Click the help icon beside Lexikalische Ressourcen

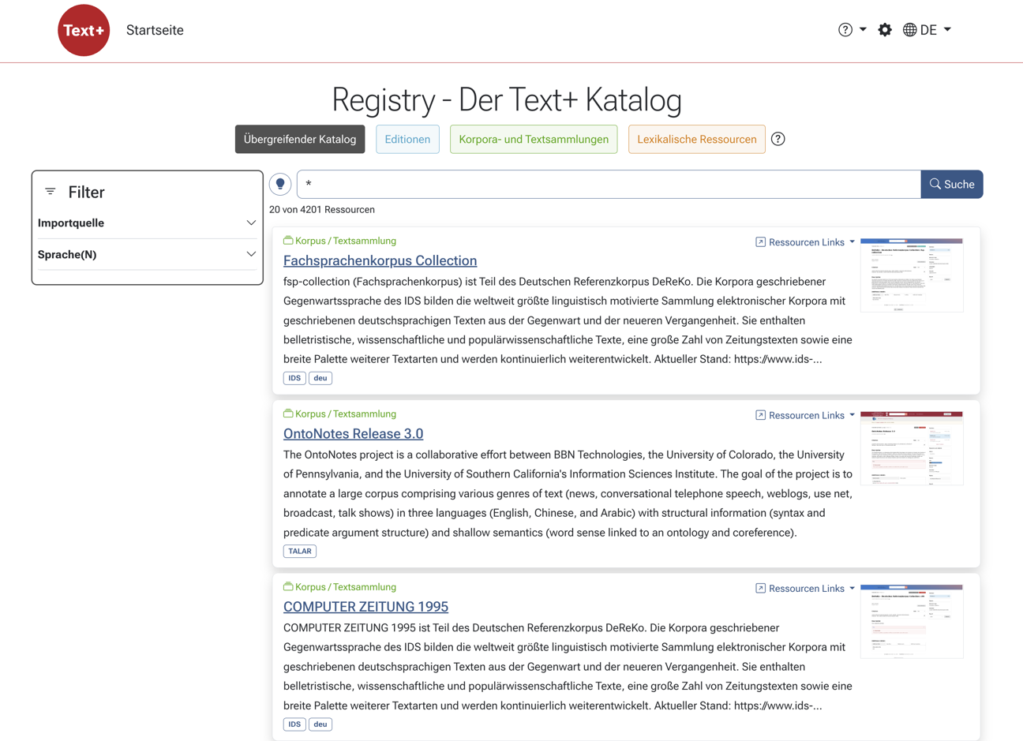778,139
